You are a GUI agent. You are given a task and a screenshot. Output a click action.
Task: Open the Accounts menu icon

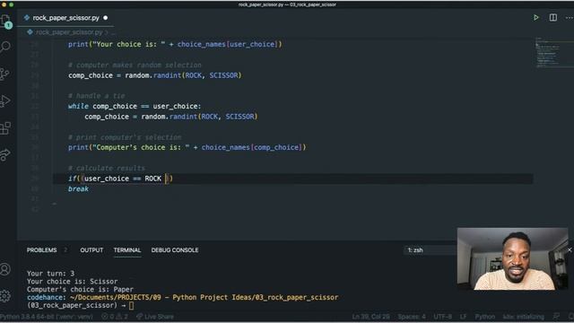click(x=5, y=269)
